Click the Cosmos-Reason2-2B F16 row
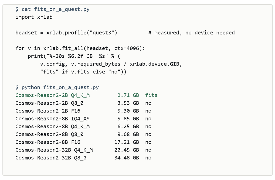The width and height of the screenshot is (275, 180). click(x=83, y=111)
